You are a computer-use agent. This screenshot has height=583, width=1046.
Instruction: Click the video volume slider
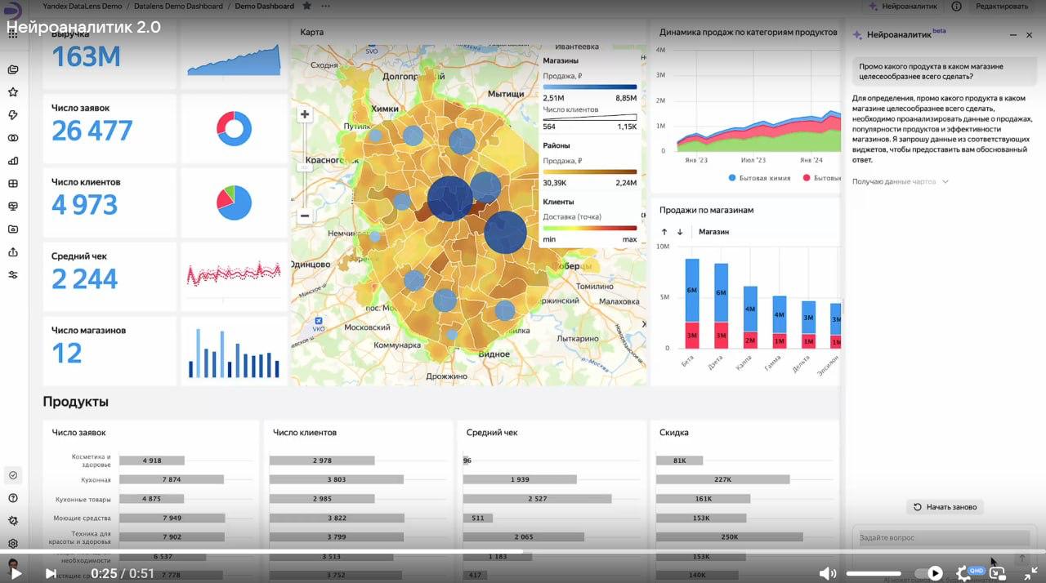click(873, 573)
